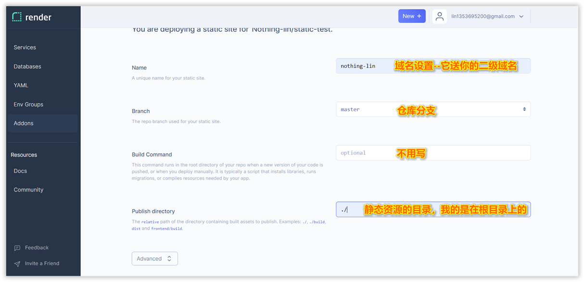
Task: Click the Publish directory input
Action: pyautogui.click(x=433, y=209)
